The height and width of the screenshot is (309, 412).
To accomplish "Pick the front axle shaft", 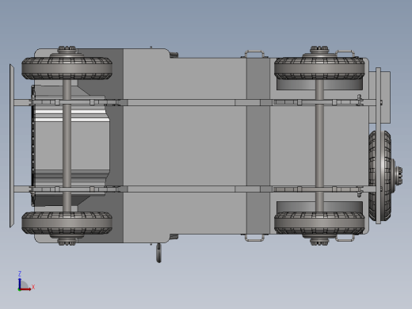I will [x=67, y=146].
